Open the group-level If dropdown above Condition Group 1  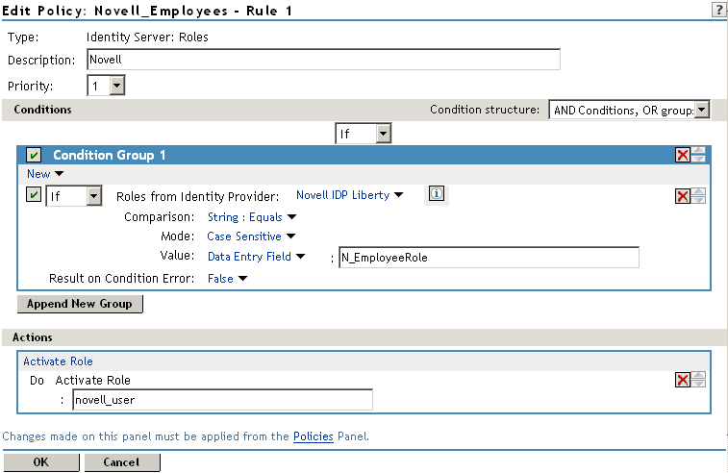coord(364,134)
